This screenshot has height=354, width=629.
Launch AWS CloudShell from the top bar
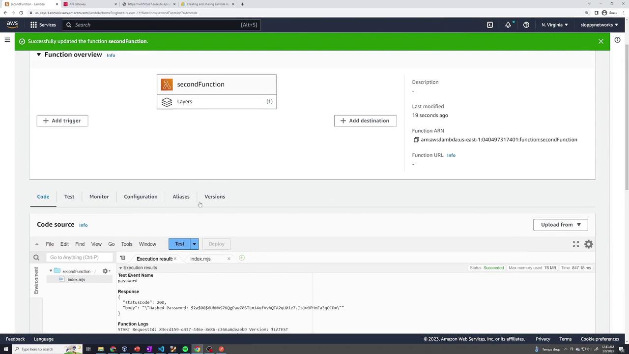tap(490, 25)
